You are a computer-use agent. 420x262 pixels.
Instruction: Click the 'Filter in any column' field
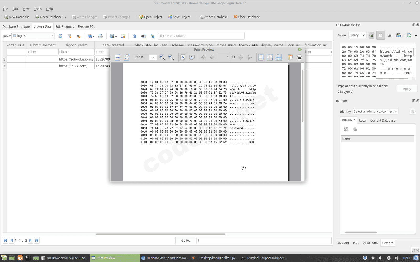pyautogui.click(x=201, y=36)
